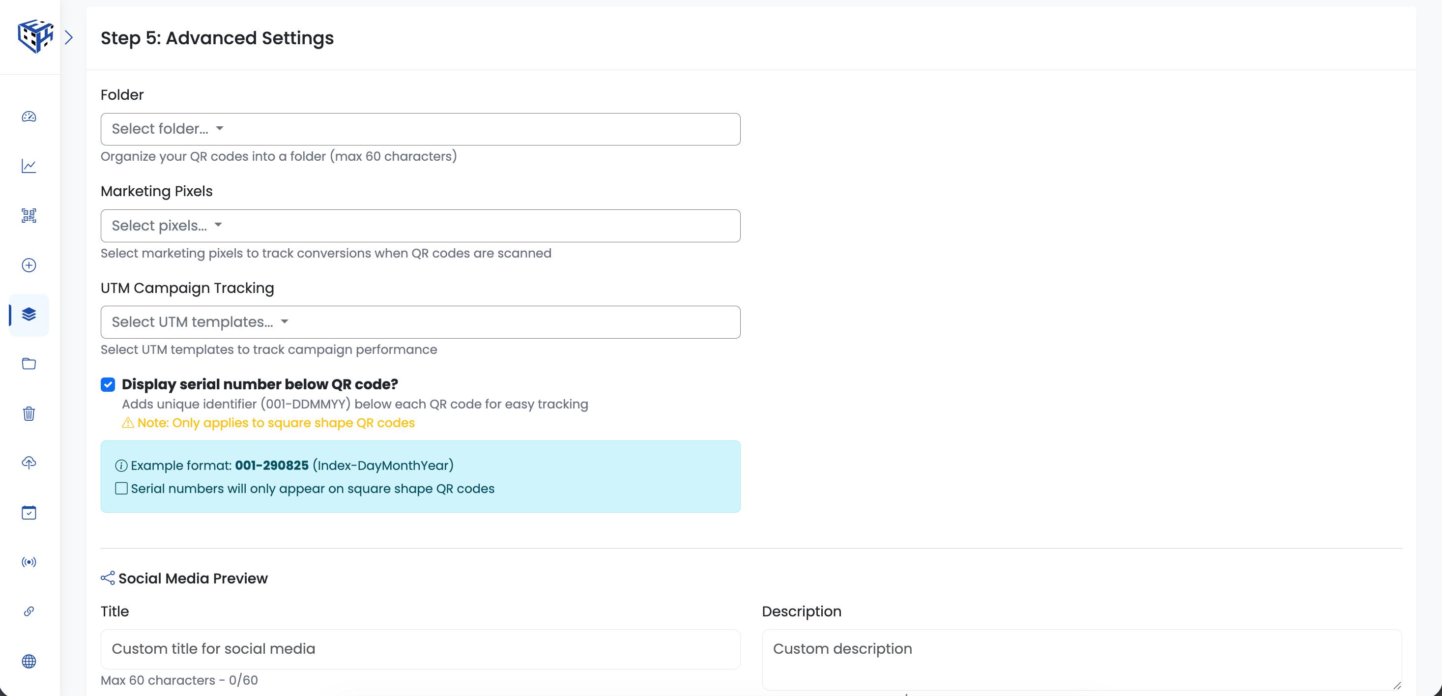Viewport: 1442px width, 696px height.
Task: Open the dashboard via the speedometer icon
Action: pyautogui.click(x=29, y=117)
